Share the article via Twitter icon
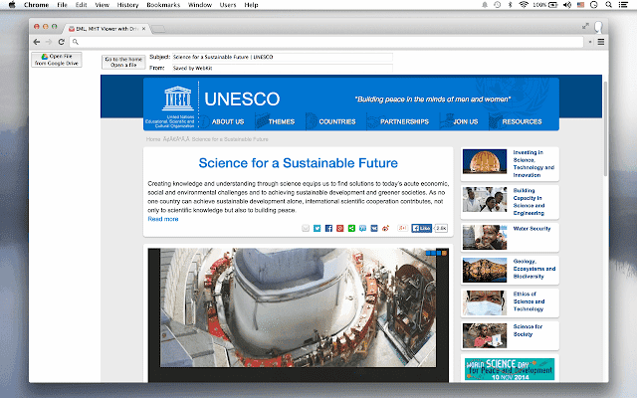This screenshot has width=637, height=398. (317, 228)
